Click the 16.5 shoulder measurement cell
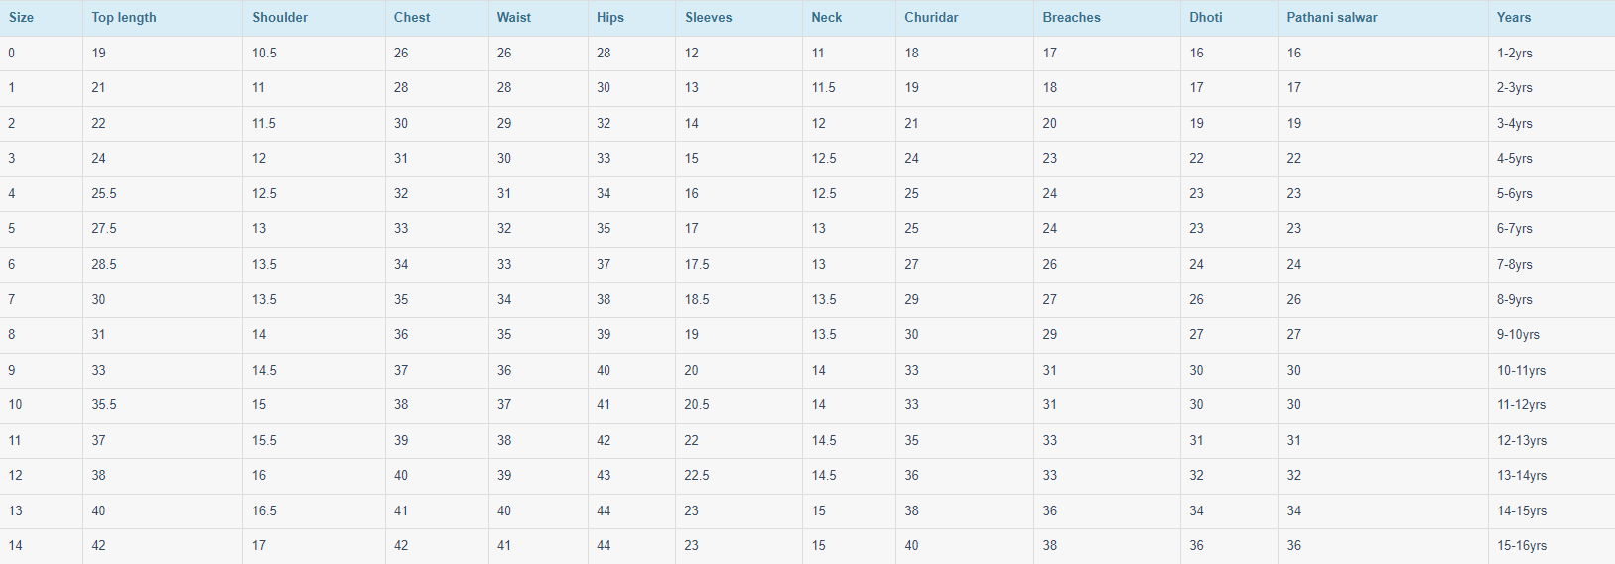 point(264,511)
